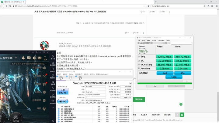Click the browser address bar URL
Screen dimensions: 219x123
pyautogui.click(x=47, y=6)
